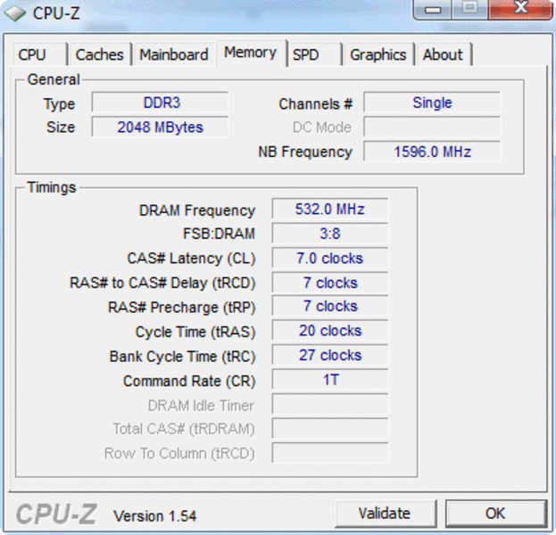This screenshot has height=535, width=556.
Task: Click the Channels # field showing Single
Action: pyautogui.click(x=432, y=103)
